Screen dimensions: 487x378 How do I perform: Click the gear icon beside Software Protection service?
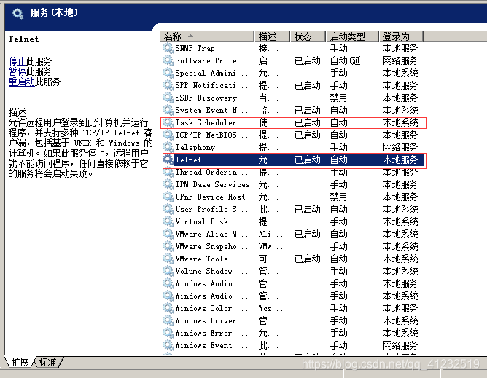point(168,60)
